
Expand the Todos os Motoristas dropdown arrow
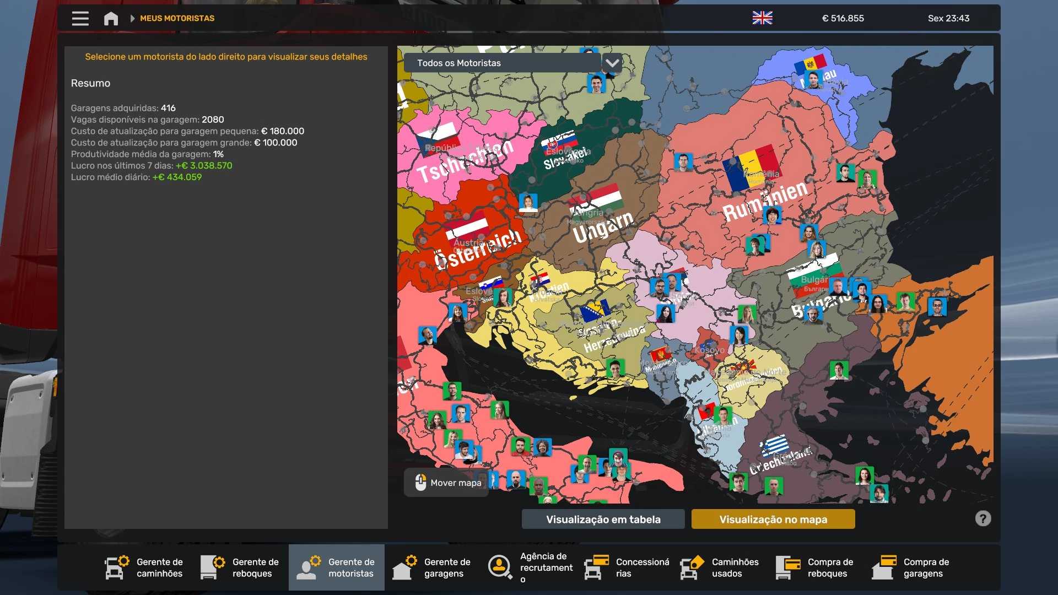[x=612, y=63]
